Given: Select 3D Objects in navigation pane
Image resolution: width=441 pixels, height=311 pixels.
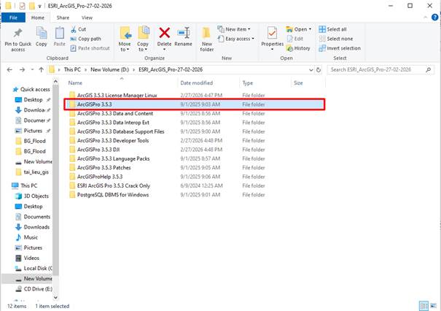Looking at the screenshot, I should tap(37, 196).
